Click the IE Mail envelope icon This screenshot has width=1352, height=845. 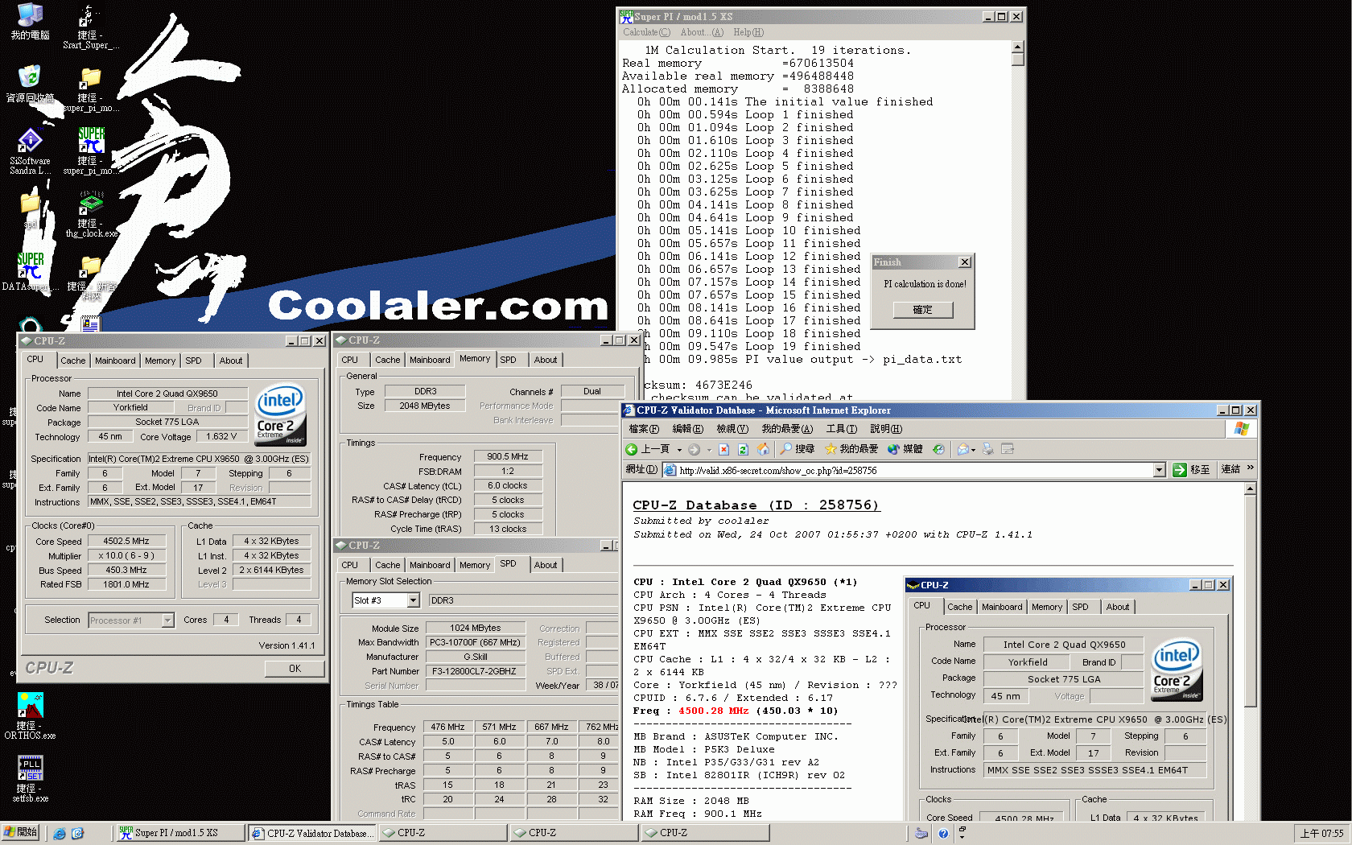tap(962, 449)
